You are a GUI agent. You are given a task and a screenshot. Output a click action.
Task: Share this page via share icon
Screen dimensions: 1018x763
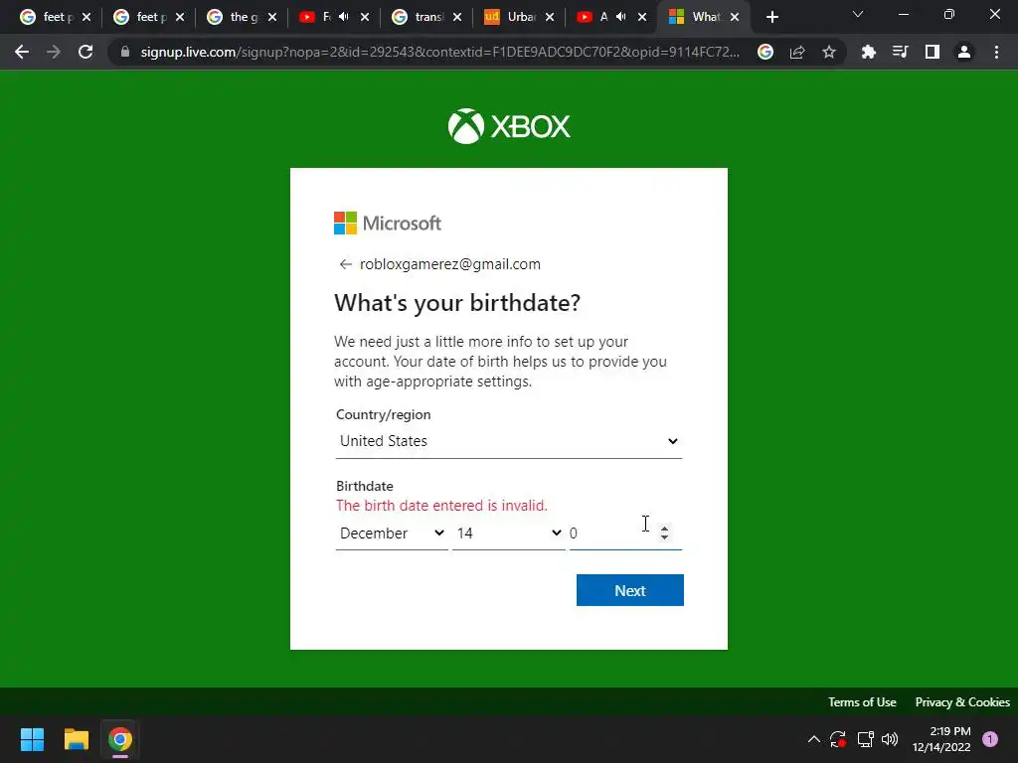tap(797, 52)
